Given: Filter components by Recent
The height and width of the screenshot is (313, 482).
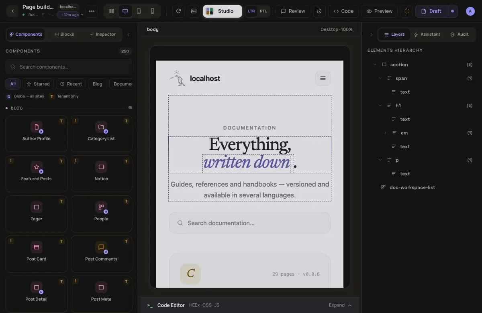Looking at the screenshot, I should click(71, 84).
